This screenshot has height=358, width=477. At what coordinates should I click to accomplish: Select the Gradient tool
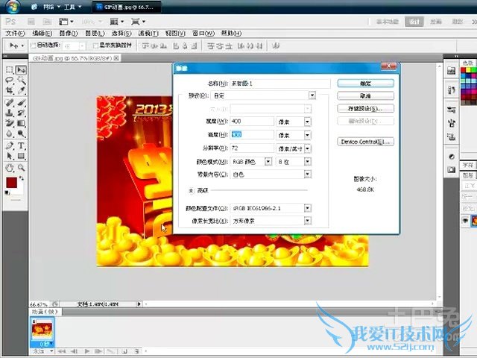21,123
